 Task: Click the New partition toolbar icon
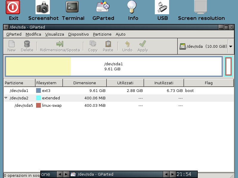(12, 44)
